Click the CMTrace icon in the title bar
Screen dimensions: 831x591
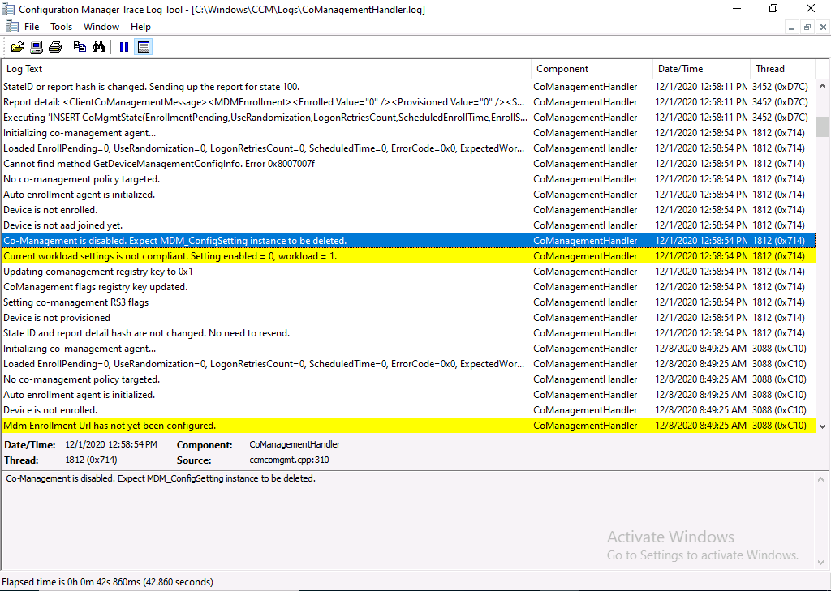8,9
